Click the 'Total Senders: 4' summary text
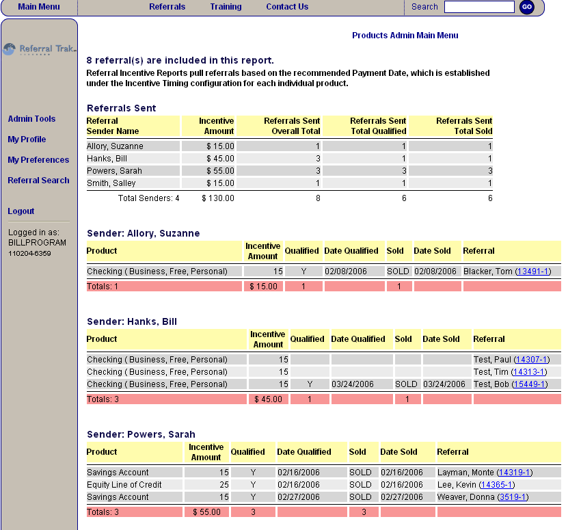 [148, 198]
